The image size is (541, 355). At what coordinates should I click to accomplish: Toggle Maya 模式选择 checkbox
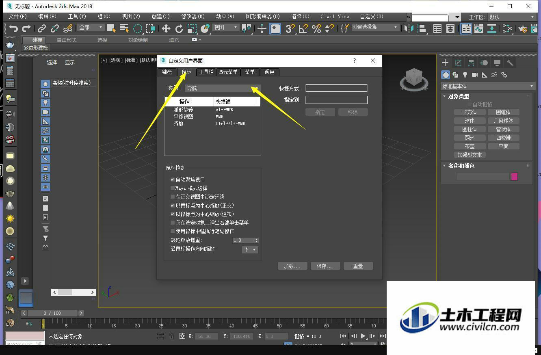[173, 188]
